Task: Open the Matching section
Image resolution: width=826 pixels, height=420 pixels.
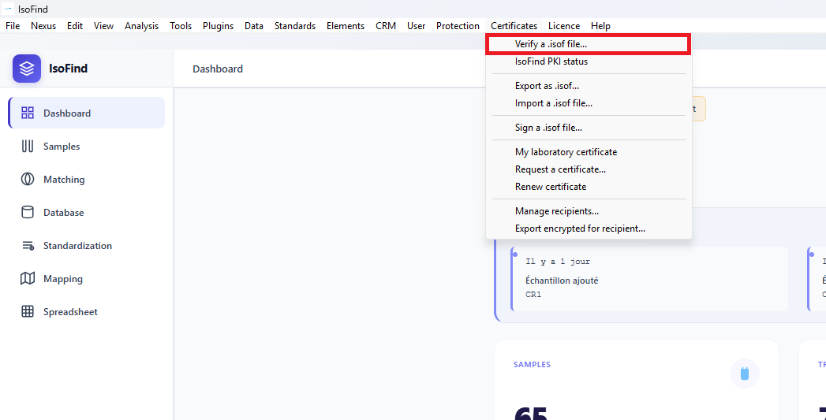Action: click(87, 179)
